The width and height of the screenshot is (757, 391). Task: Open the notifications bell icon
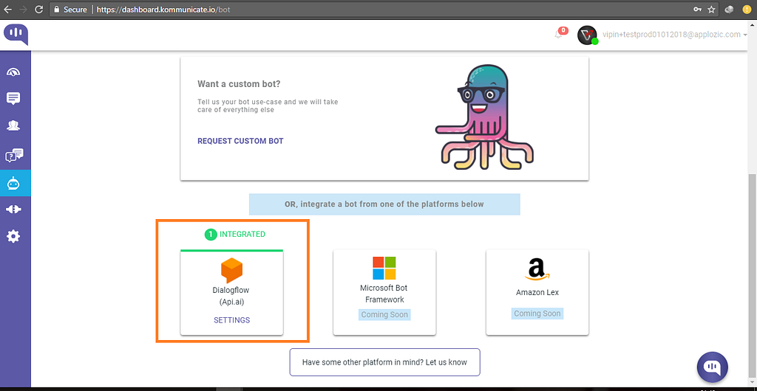pyautogui.click(x=559, y=34)
